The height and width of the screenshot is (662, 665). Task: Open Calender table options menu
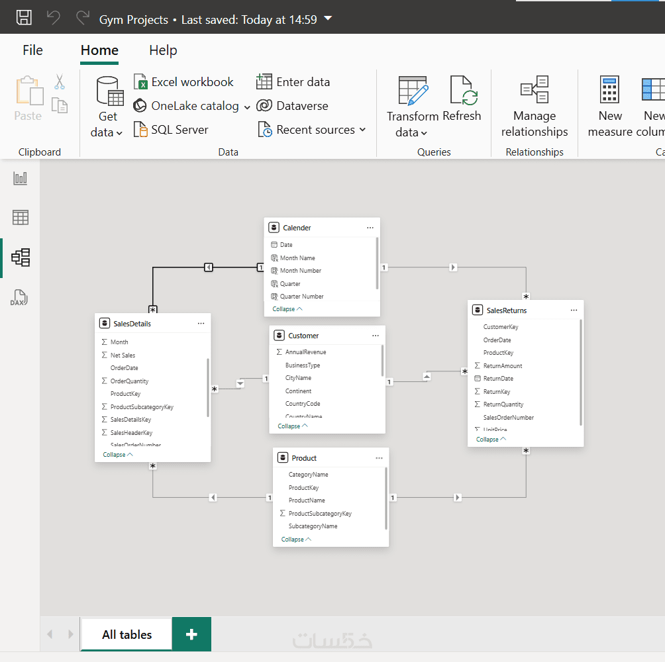[370, 228]
